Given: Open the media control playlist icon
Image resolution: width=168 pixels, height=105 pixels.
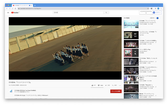Looking at the screenshot, I should click(x=155, y=8).
